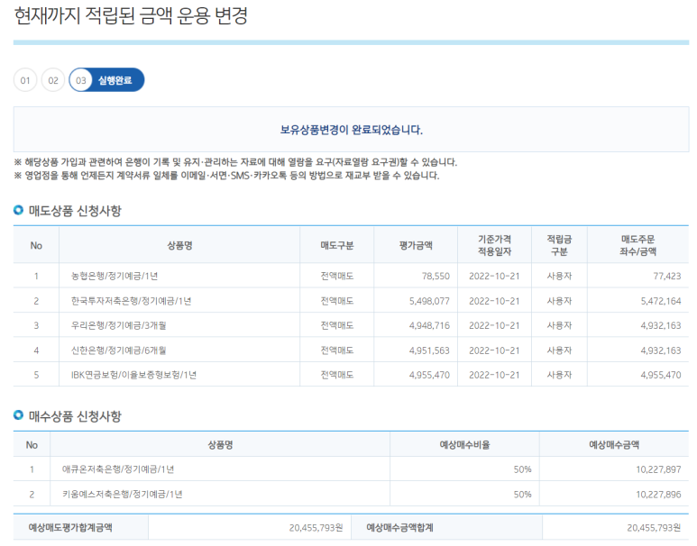Click the message 보유상품변경이 완료되었습니다.

(x=351, y=130)
